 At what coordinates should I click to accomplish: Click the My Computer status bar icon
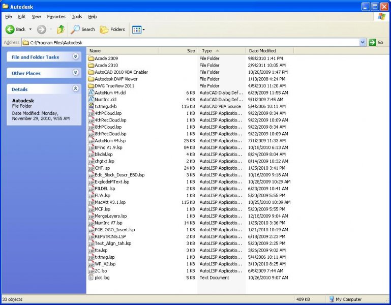click(332, 299)
